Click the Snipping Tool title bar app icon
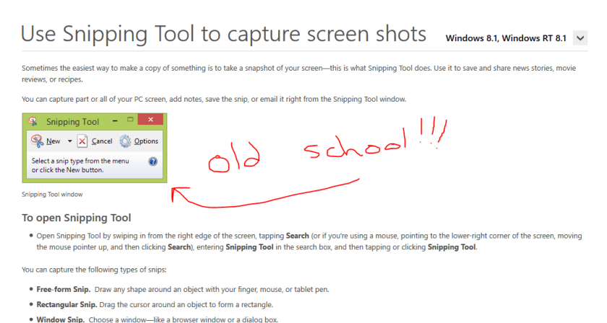Viewport: 607px width, 323px height. (x=33, y=121)
